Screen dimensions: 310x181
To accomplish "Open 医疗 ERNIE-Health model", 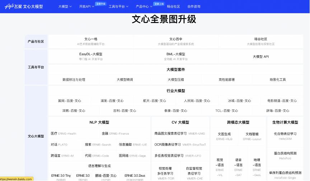I will click(64, 134).
